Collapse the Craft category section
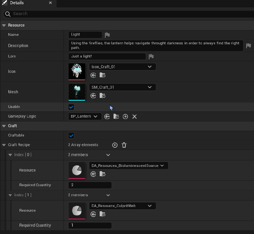This screenshot has height=234, width=254. [4, 126]
